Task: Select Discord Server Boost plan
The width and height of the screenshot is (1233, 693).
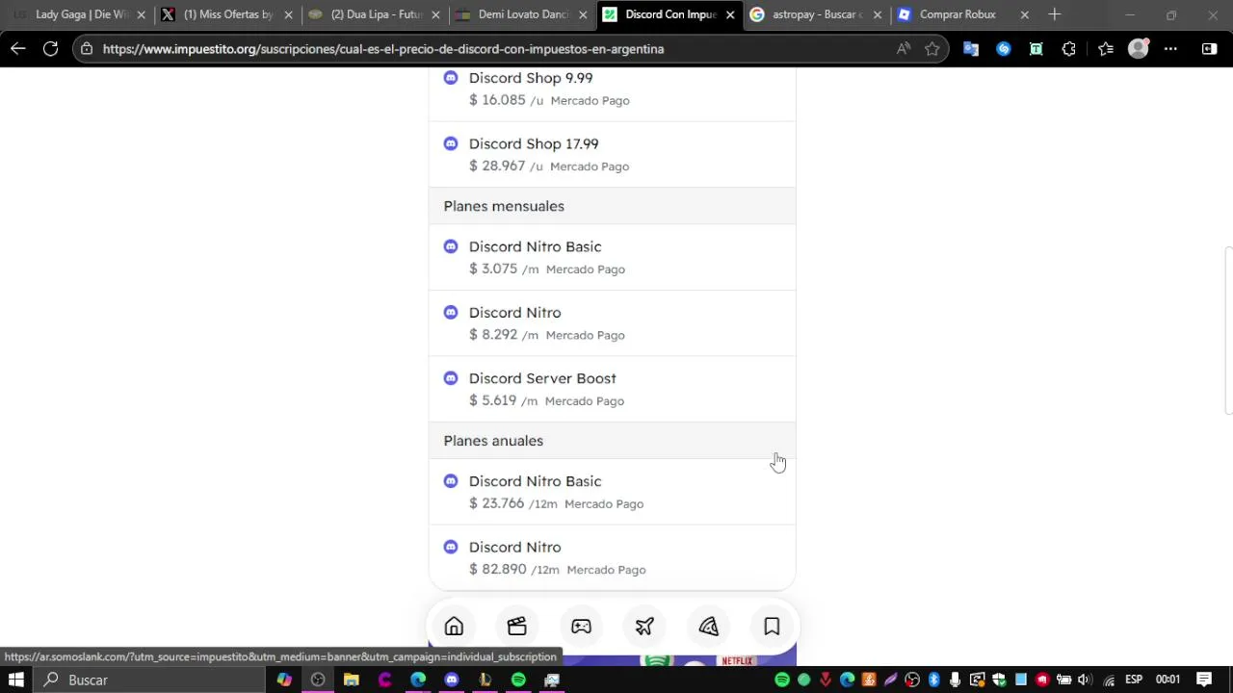Action: [612, 389]
